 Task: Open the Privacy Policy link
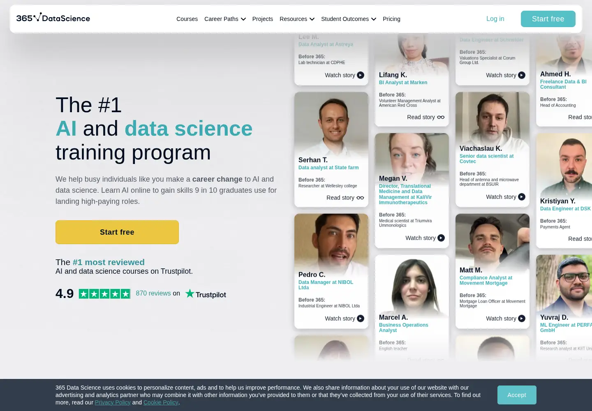point(113,402)
